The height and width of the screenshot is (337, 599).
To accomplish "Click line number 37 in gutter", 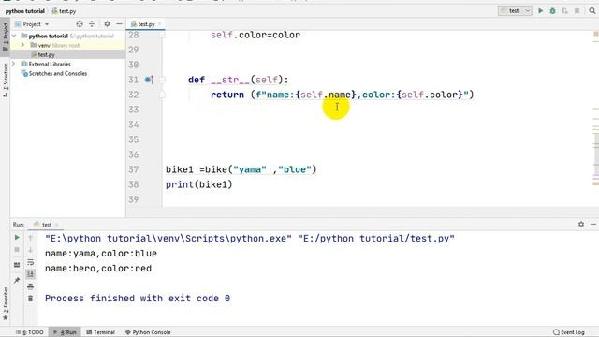I will [133, 169].
